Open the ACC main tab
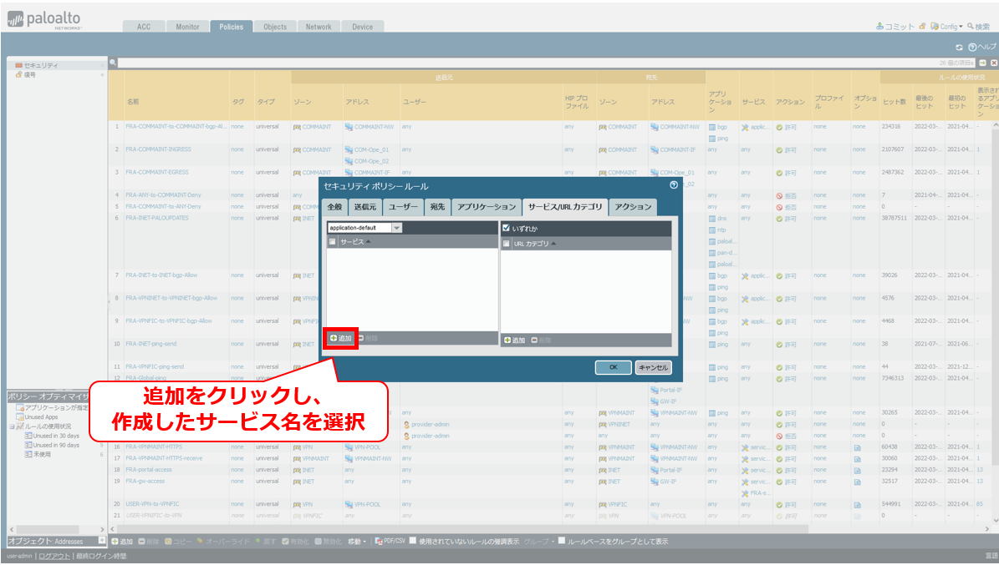The height and width of the screenshot is (565, 999). pyautogui.click(x=144, y=27)
